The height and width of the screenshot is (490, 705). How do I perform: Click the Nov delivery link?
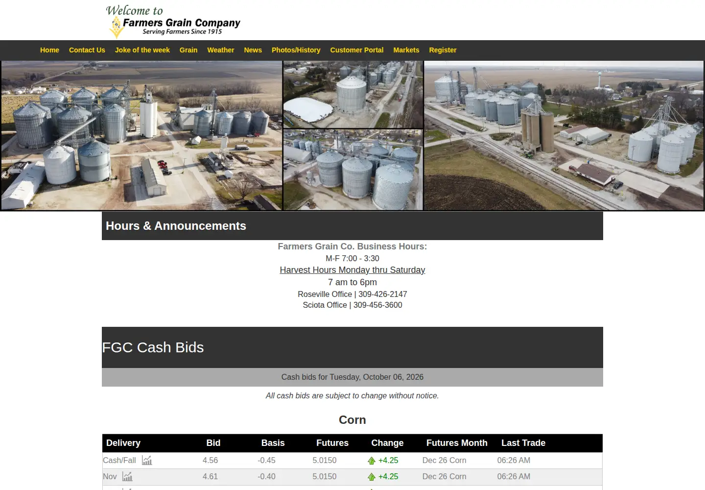[110, 476]
